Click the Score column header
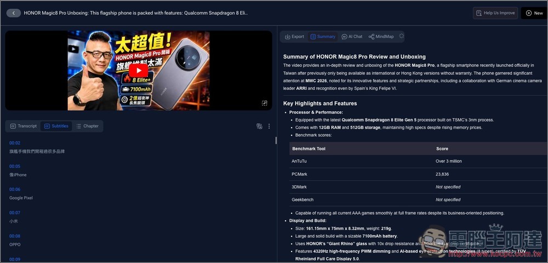548x263 pixels. click(442, 149)
